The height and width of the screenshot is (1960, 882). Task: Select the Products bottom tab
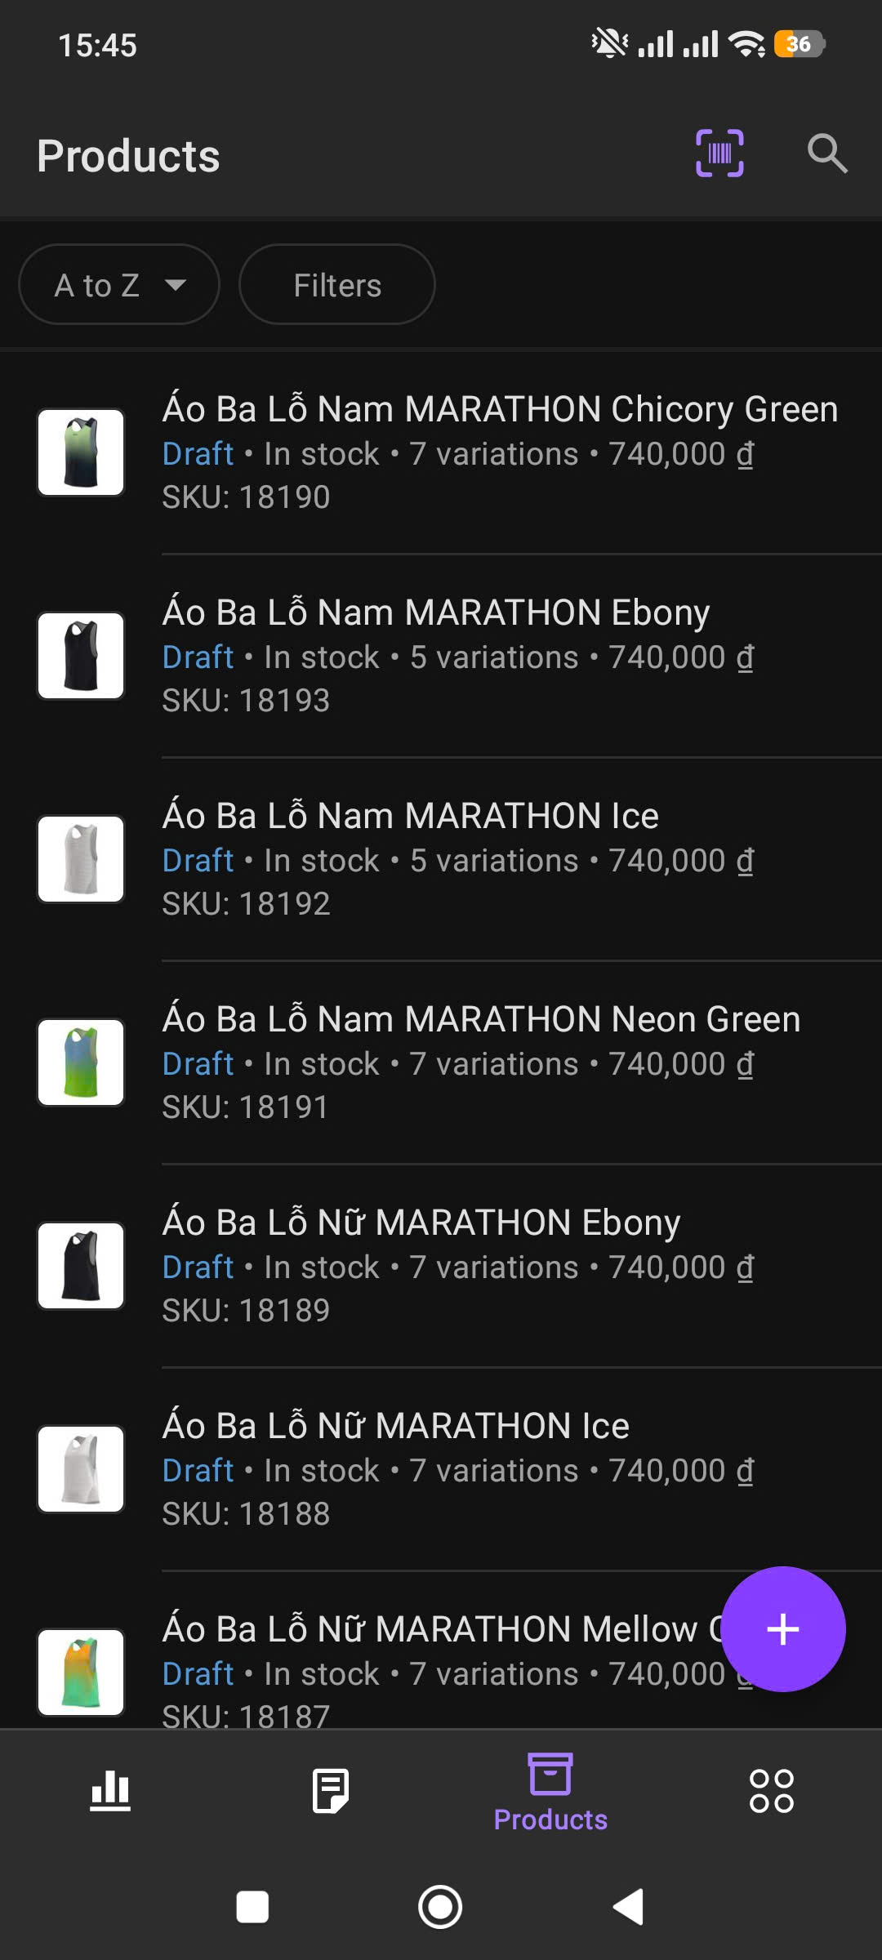[550, 1791]
